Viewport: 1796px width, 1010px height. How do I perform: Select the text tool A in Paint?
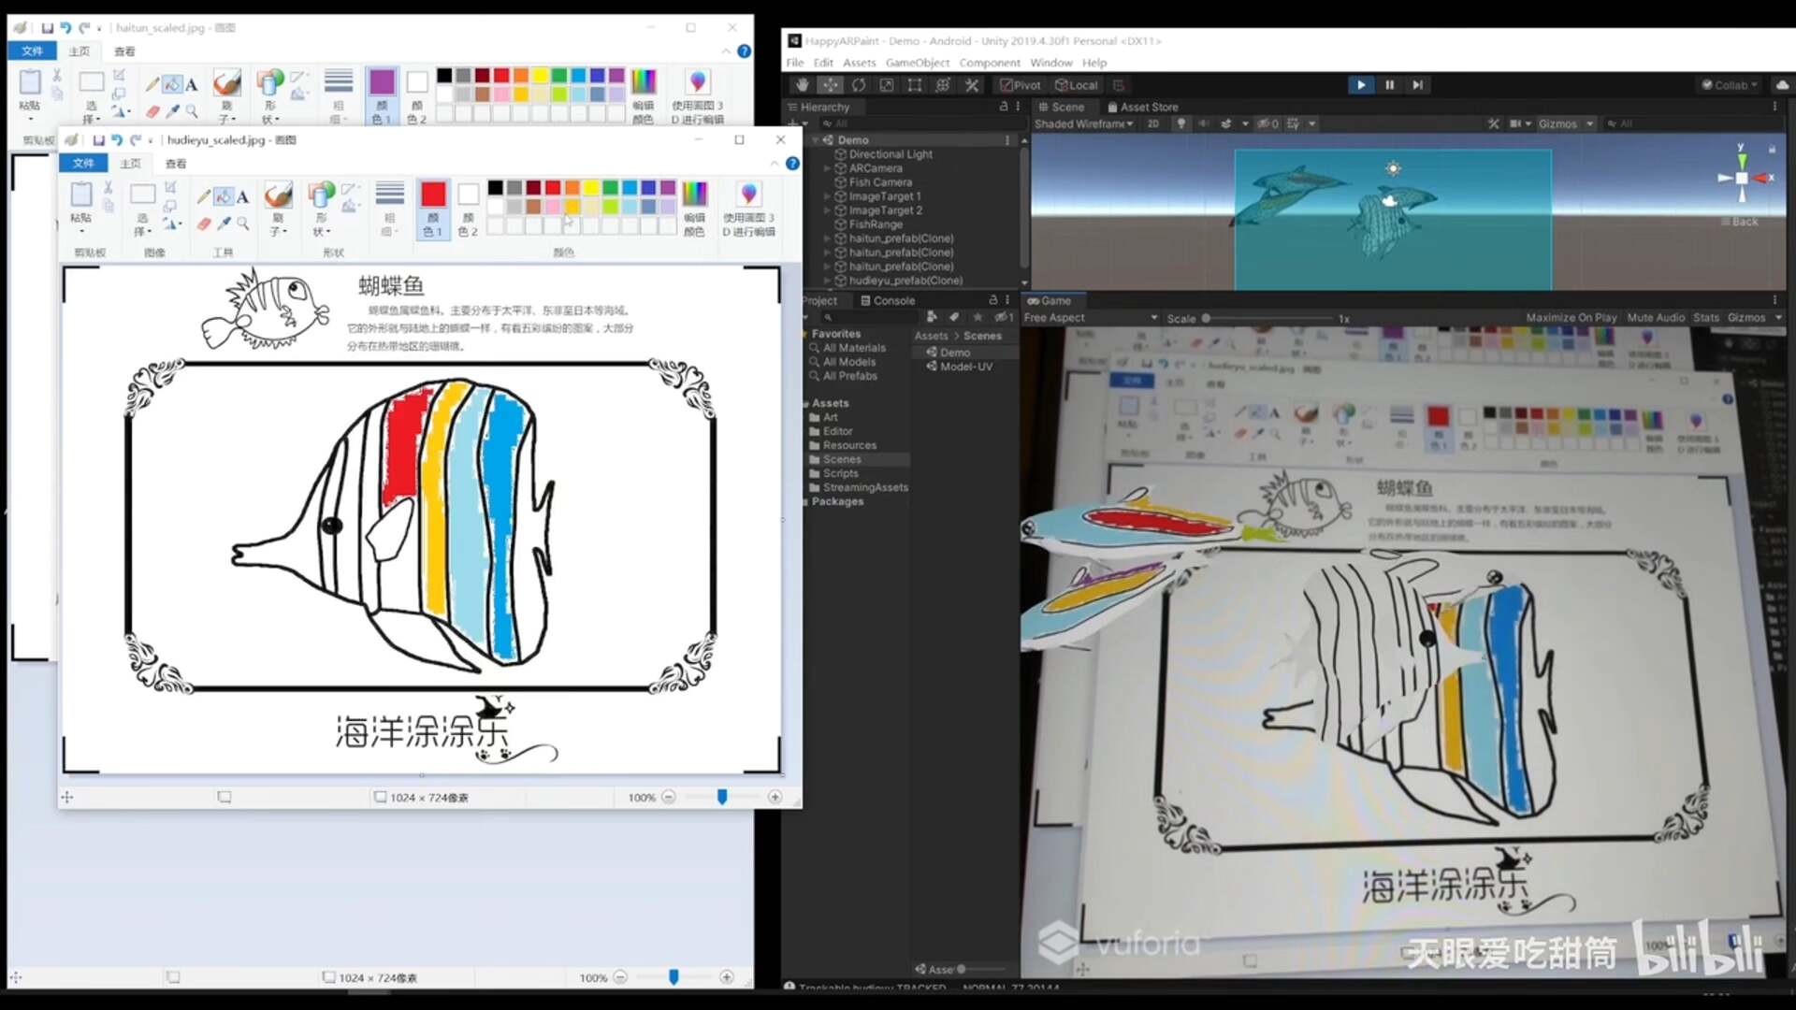click(x=242, y=196)
